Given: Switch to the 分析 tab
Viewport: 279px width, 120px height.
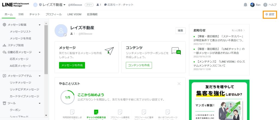Looking at the screenshot, I should (x=21, y=14).
